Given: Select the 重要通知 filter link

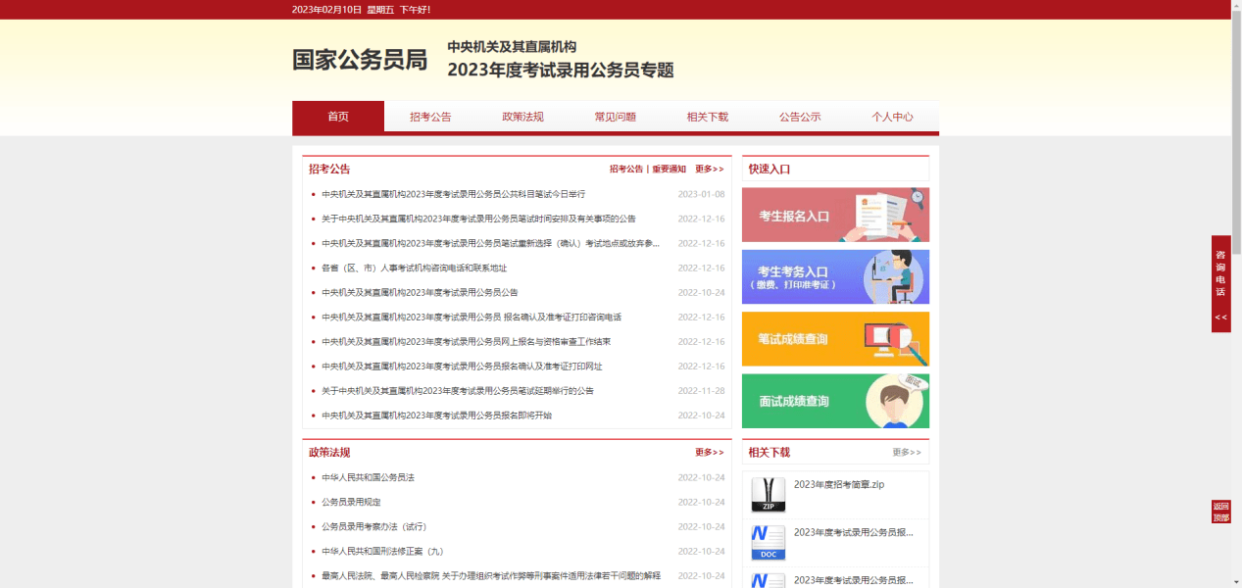Looking at the screenshot, I should [670, 169].
